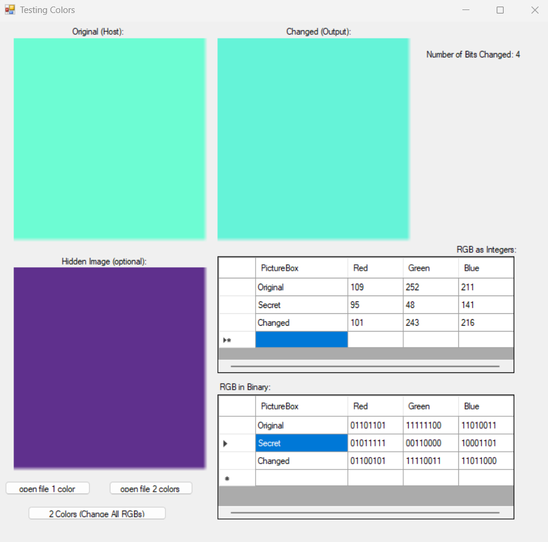Click the Changed blue value 216 cell

pos(485,323)
